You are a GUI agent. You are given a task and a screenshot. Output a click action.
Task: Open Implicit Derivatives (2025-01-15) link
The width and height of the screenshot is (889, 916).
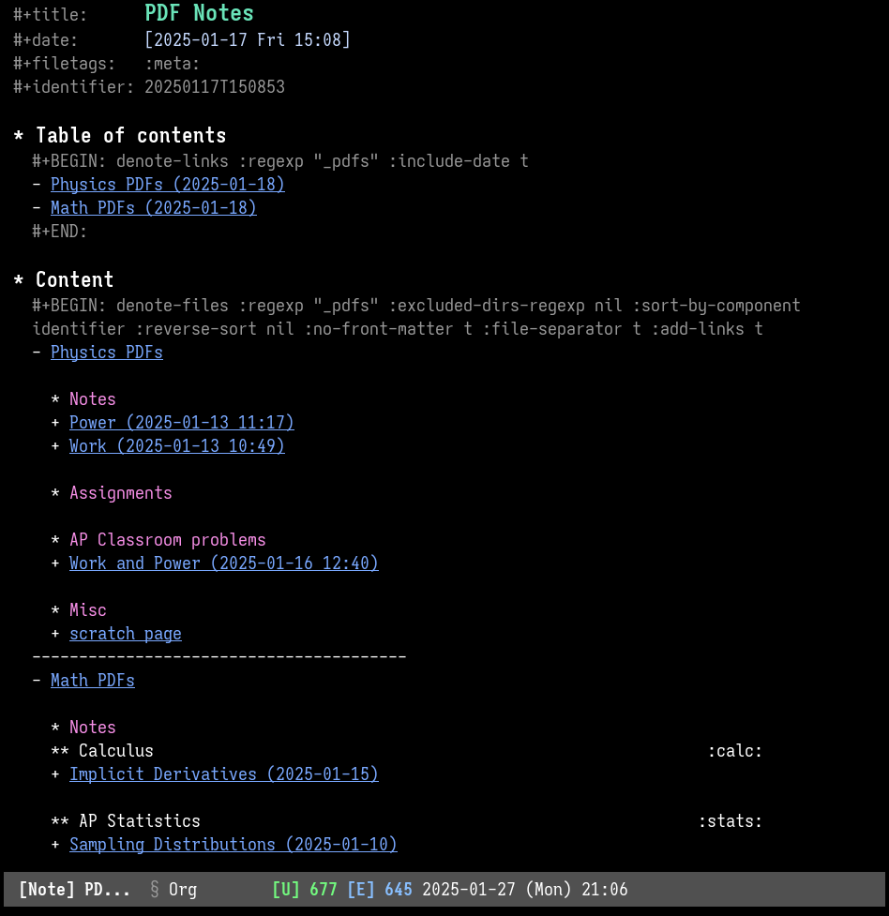pos(224,774)
